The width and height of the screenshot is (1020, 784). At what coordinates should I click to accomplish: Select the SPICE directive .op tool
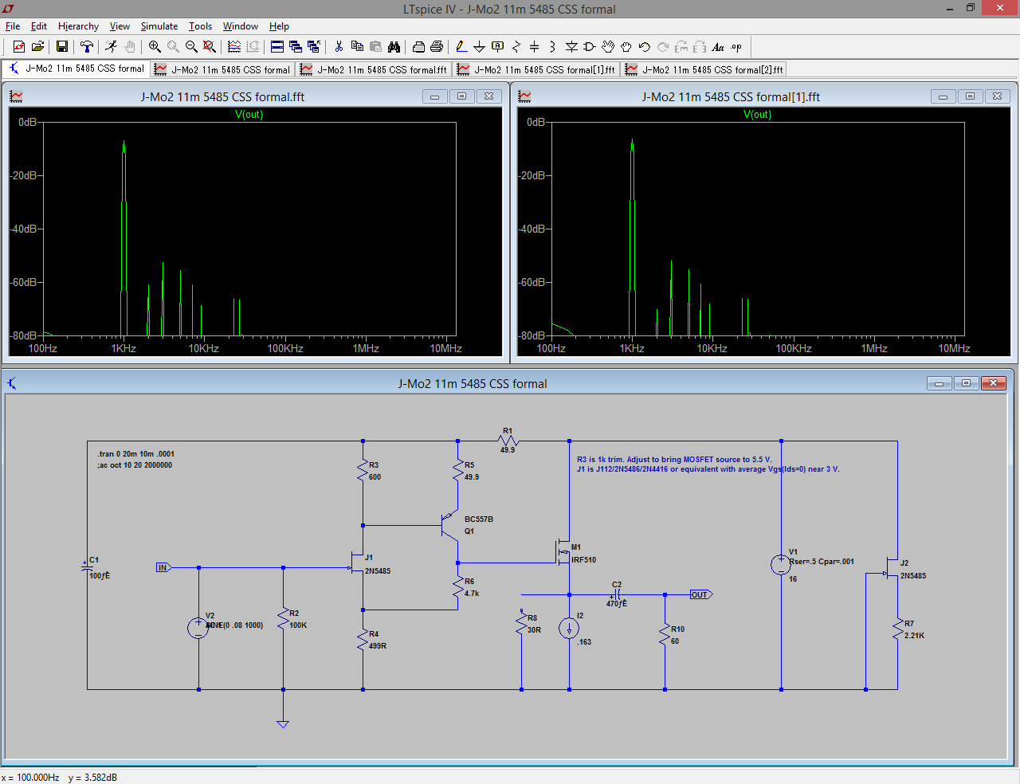[x=736, y=47]
